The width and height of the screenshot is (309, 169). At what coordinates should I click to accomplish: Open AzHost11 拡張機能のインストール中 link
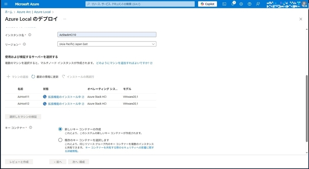66,97
